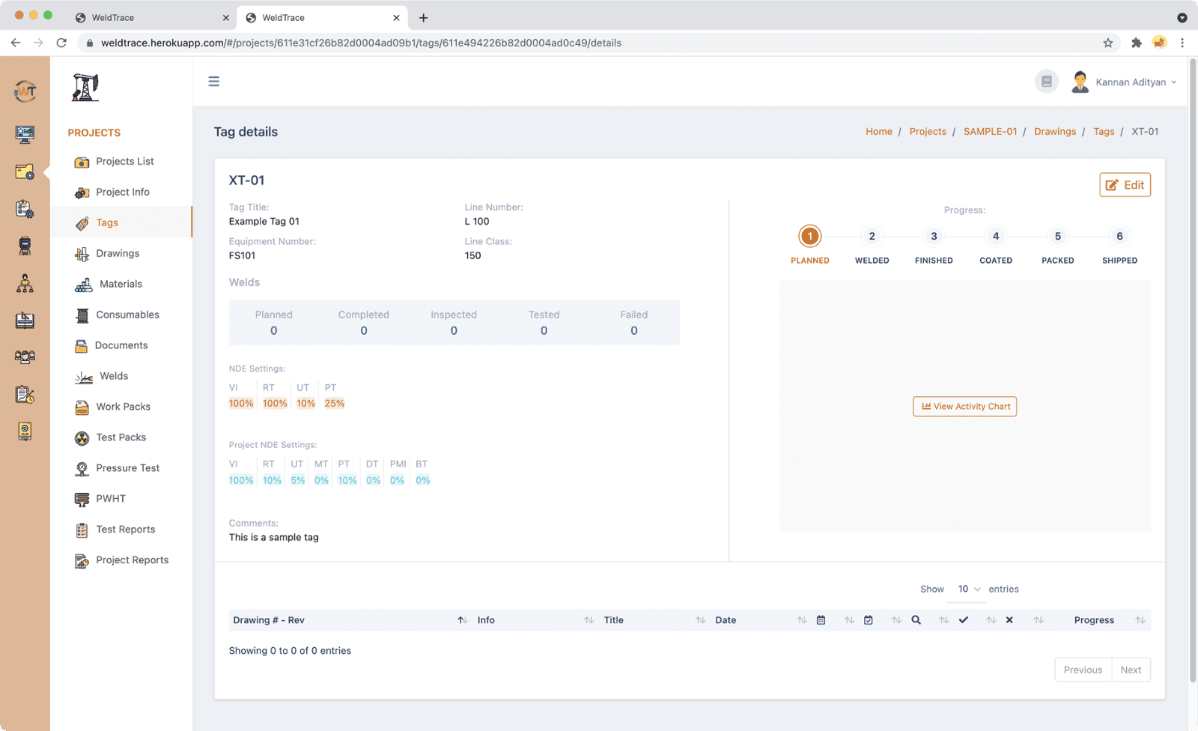
Task: Select progress step 2 Welded
Action: (872, 237)
